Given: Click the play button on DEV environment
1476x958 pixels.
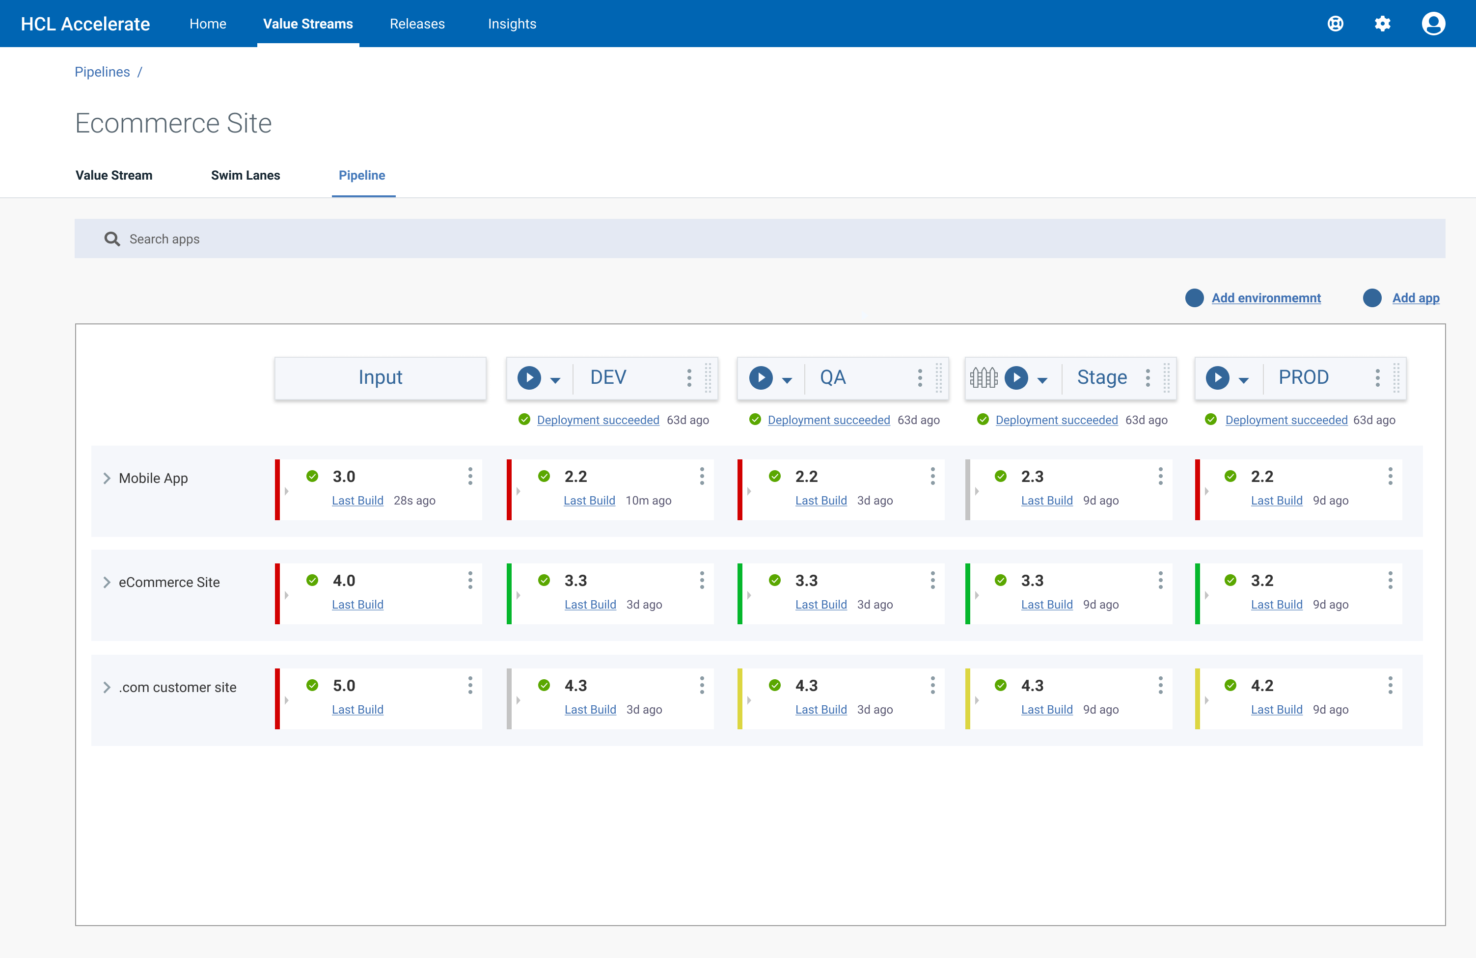Looking at the screenshot, I should [x=529, y=377].
